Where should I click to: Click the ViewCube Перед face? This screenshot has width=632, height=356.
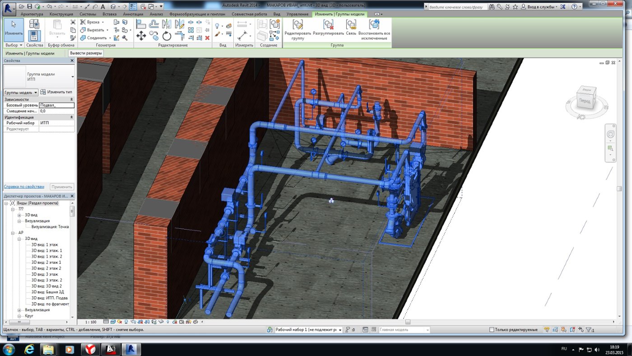585,101
